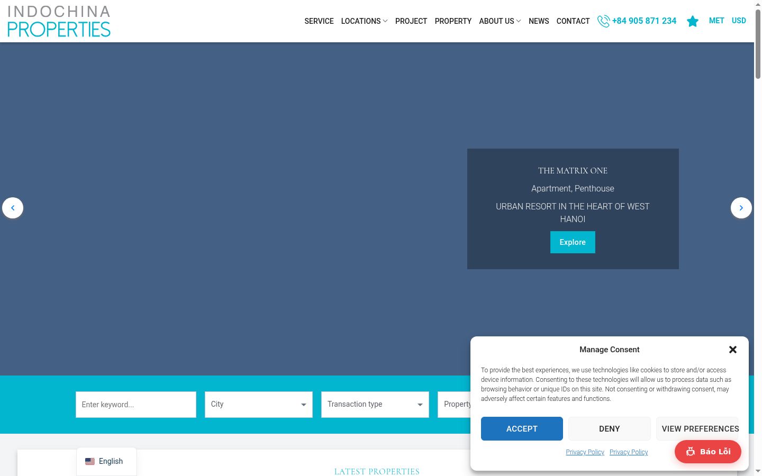Go to previous slide with left arrow
The width and height of the screenshot is (762, 476).
point(13,208)
